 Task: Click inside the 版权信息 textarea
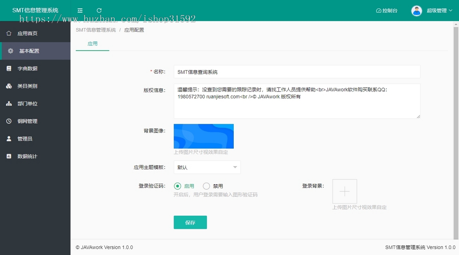point(297,101)
